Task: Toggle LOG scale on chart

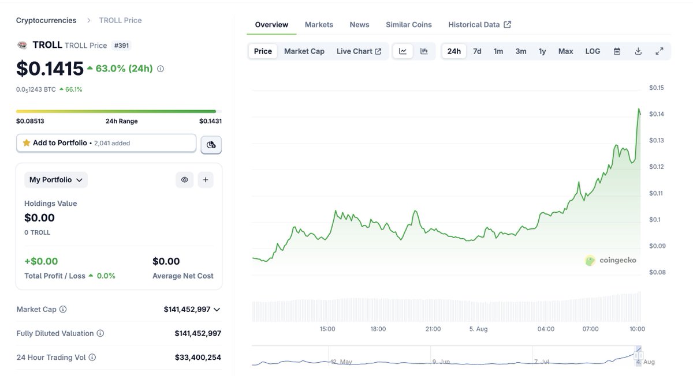Action: pos(593,51)
